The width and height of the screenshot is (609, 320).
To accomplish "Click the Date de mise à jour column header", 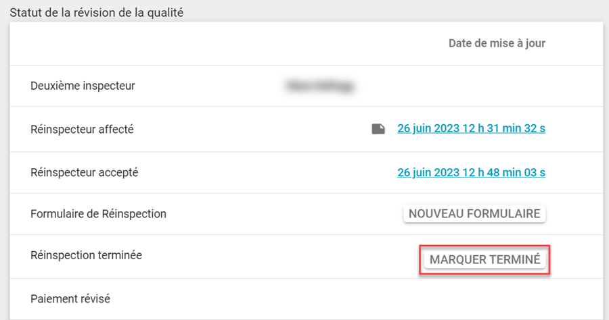I will [x=497, y=43].
